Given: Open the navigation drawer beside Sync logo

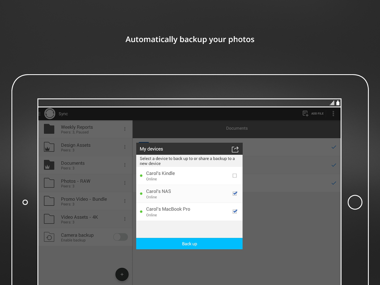Looking at the screenshot, I should (x=39, y=113).
